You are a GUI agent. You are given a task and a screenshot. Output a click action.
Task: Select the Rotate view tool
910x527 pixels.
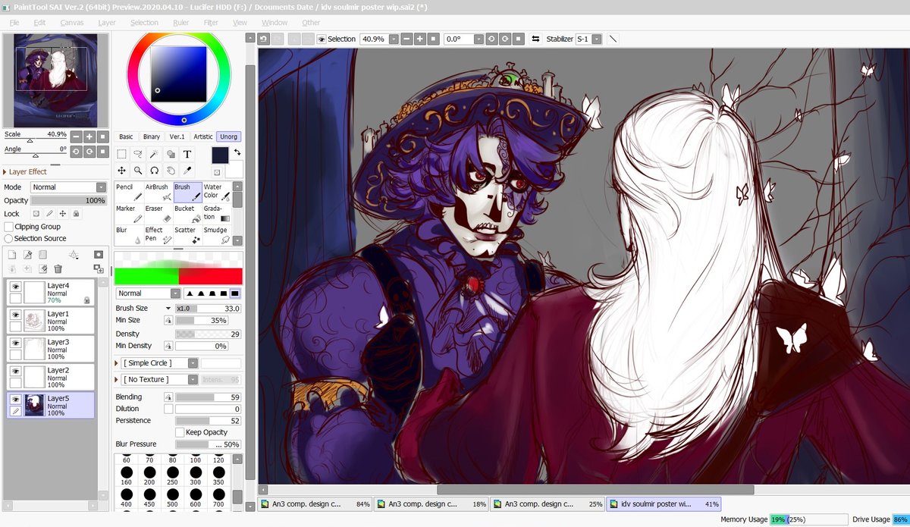(154, 171)
